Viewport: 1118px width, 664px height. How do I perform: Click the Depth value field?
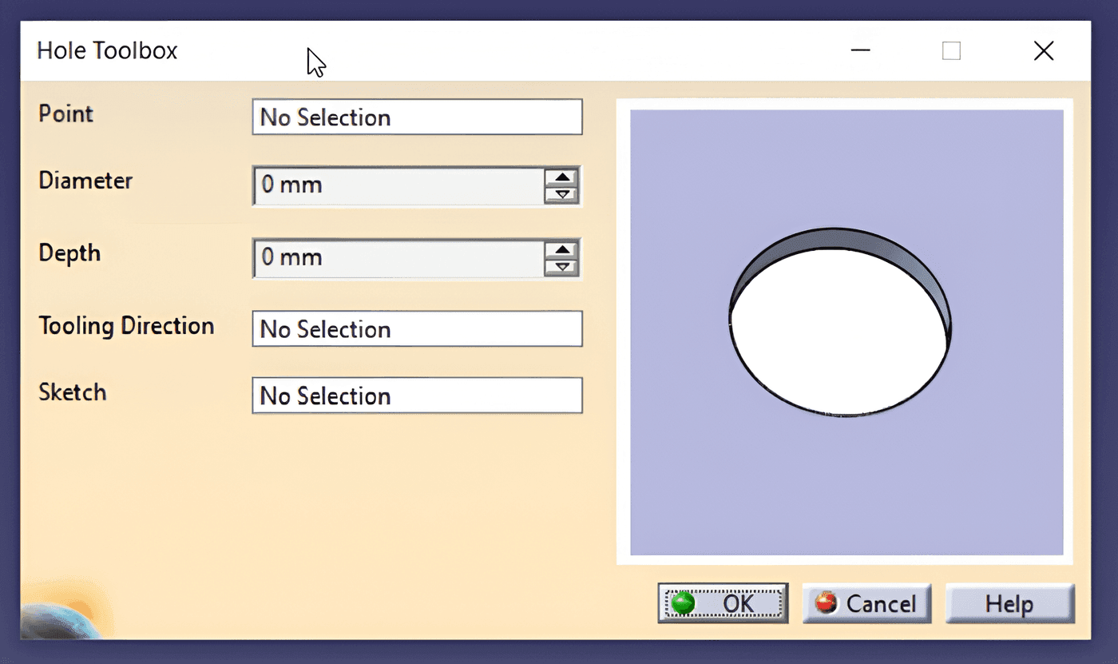(398, 258)
